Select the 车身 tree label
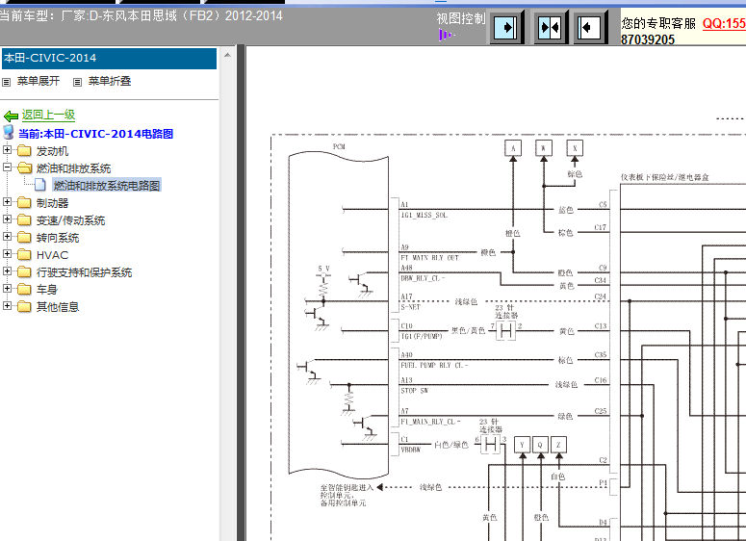This screenshot has width=746, height=541. click(x=46, y=290)
